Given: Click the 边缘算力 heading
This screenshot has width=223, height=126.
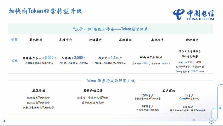Looking at the screenshot, I should point(95,40).
